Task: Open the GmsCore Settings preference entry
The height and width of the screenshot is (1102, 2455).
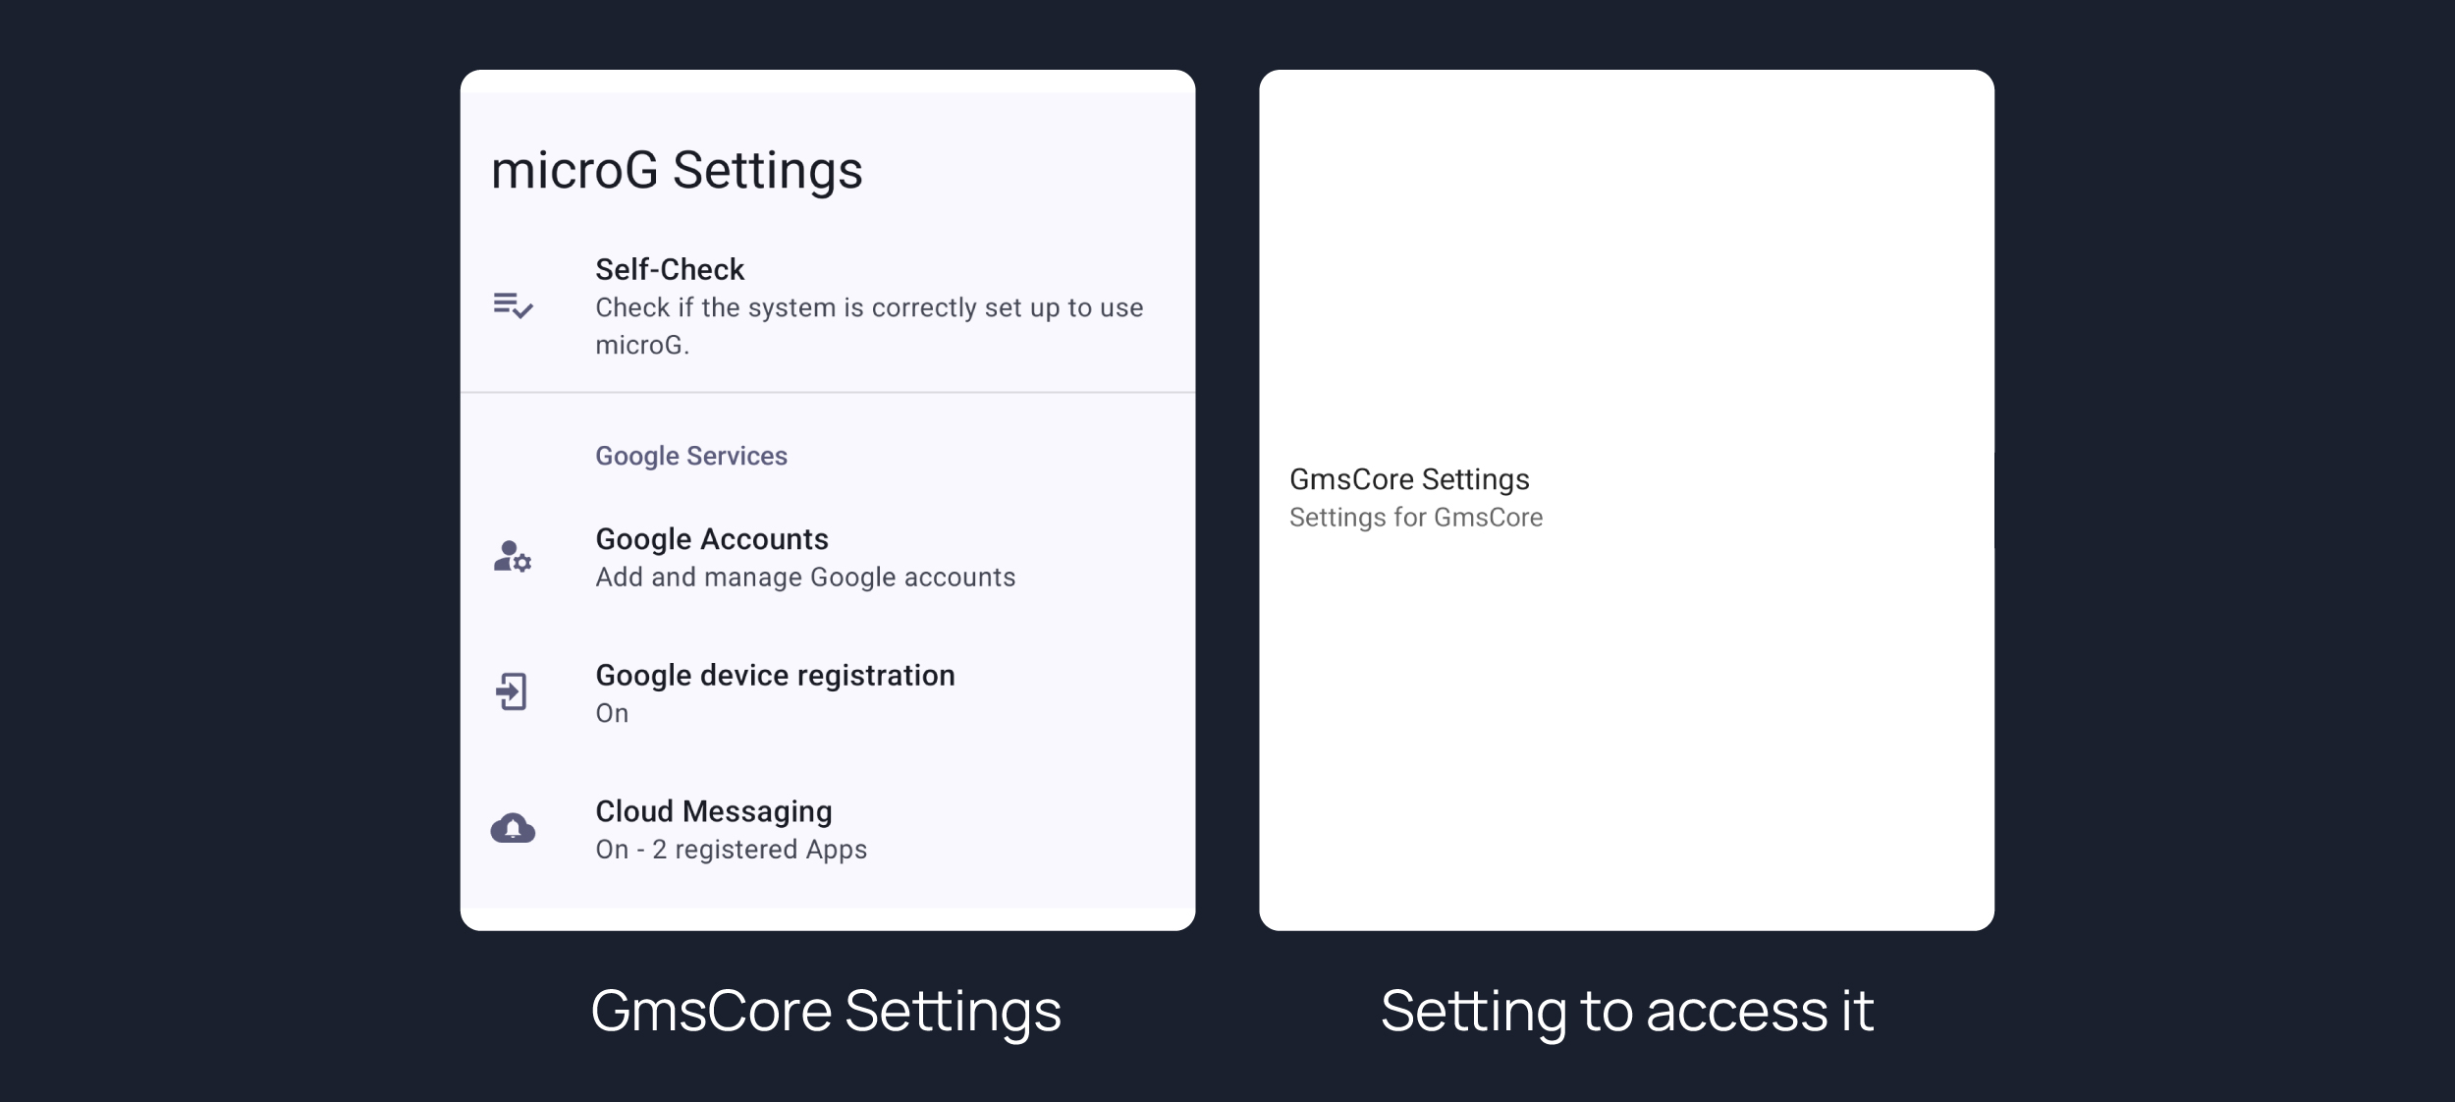Action: [x=1409, y=479]
